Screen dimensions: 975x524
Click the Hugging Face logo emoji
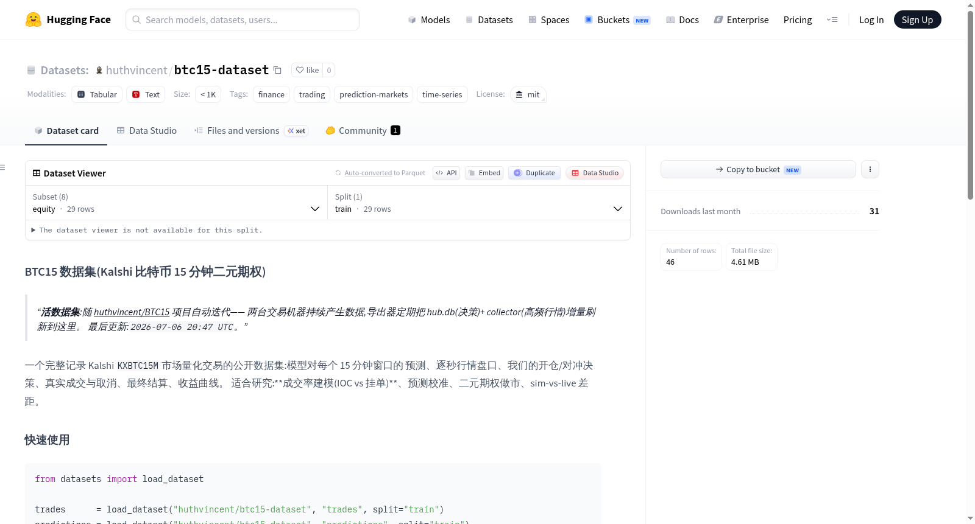coord(33,19)
